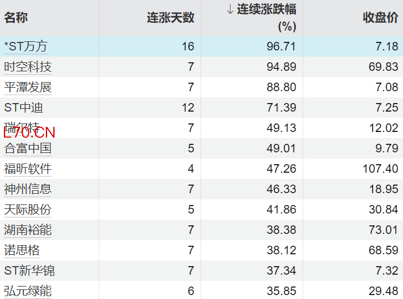Click the 名称 column header
The width and height of the screenshot is (403, 299).
click(16, 18)
